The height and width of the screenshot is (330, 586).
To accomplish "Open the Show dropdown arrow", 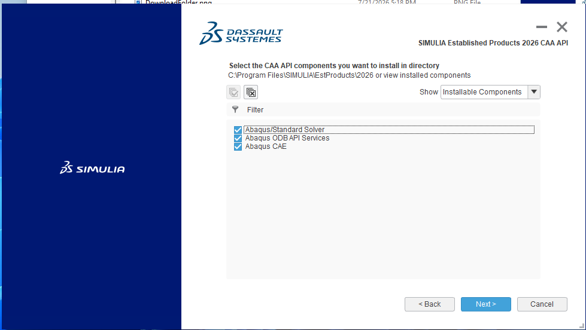I will pos(534,92).
